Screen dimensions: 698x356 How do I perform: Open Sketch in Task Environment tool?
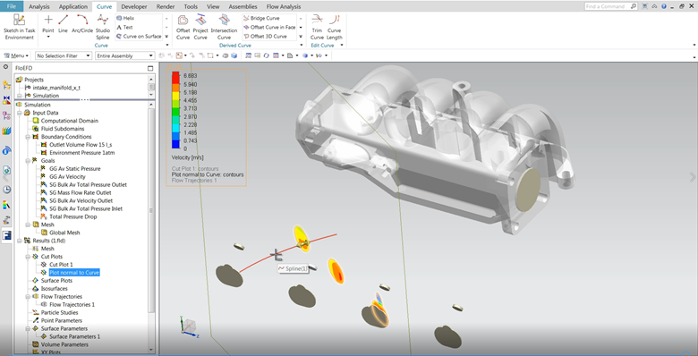[19, 27]
